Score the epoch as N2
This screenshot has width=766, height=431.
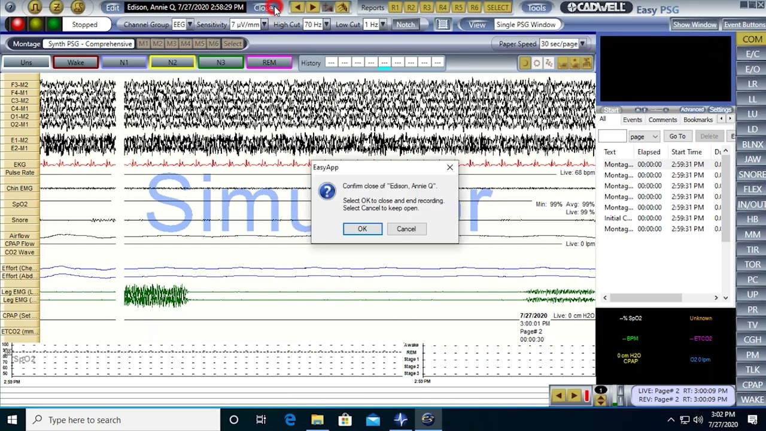(172, 63)
